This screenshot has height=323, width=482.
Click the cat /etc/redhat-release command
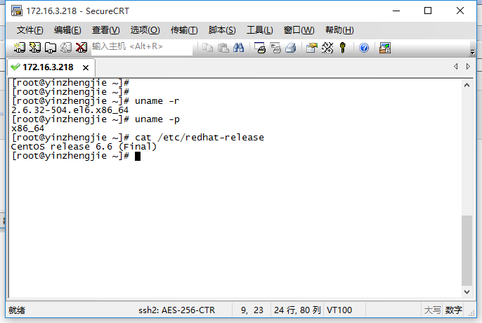[200, 138]
